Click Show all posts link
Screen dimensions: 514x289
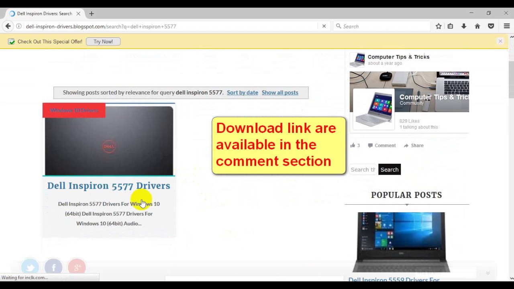[x=280, y=92]
